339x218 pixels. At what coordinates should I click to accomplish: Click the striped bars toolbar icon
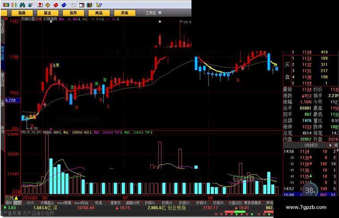pos(14,5)
